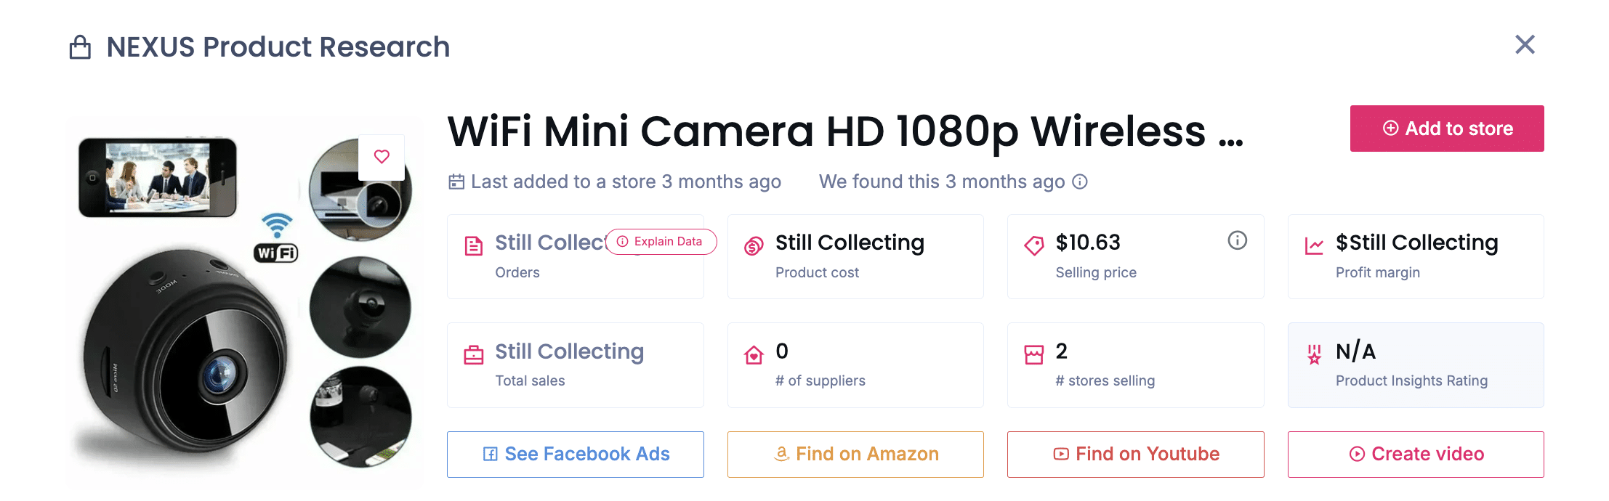
Task: Click Find on Amazon button
Action: [855, 455]
